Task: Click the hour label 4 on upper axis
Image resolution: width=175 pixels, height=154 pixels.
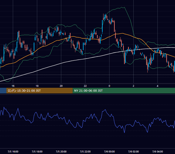Action: pos(157,86)
